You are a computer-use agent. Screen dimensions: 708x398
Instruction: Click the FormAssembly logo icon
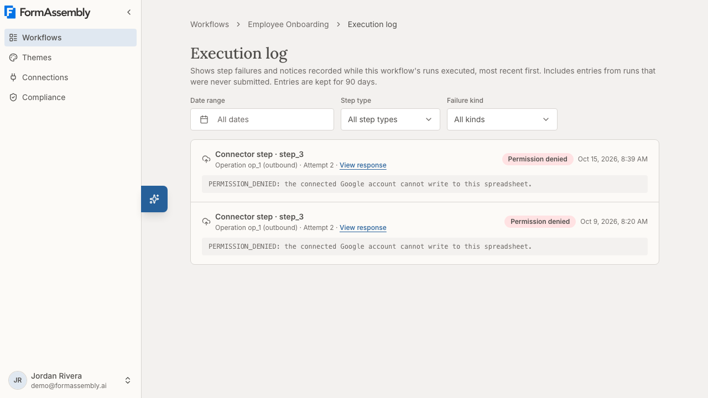pos(10,12)
